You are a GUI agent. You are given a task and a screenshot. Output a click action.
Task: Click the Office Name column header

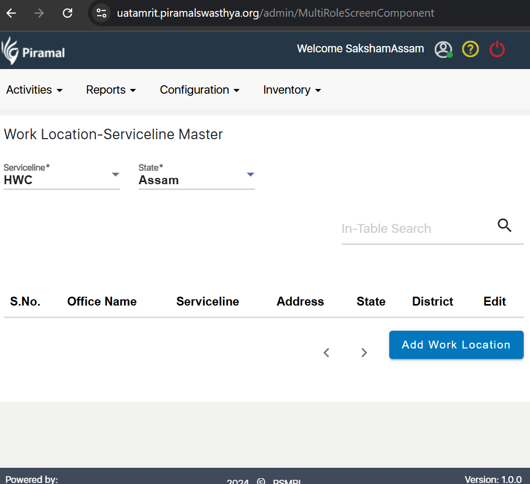point(102,301)
